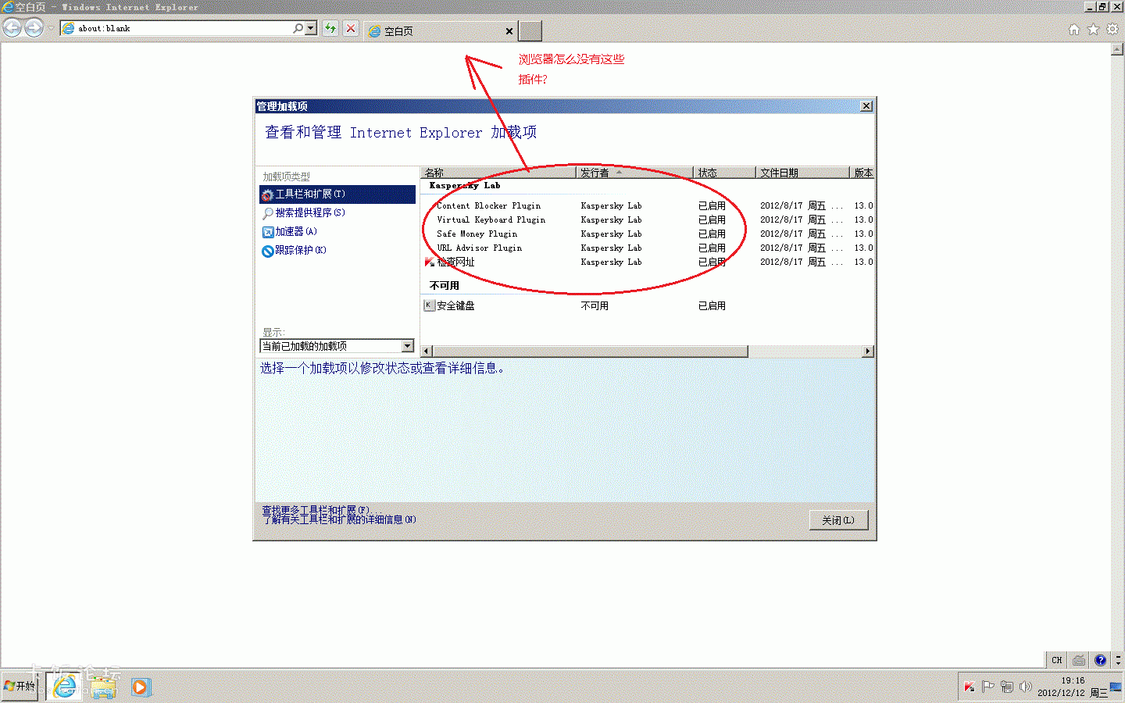
Task: Sort by the 状态 column header
Action: click(725, 173)
